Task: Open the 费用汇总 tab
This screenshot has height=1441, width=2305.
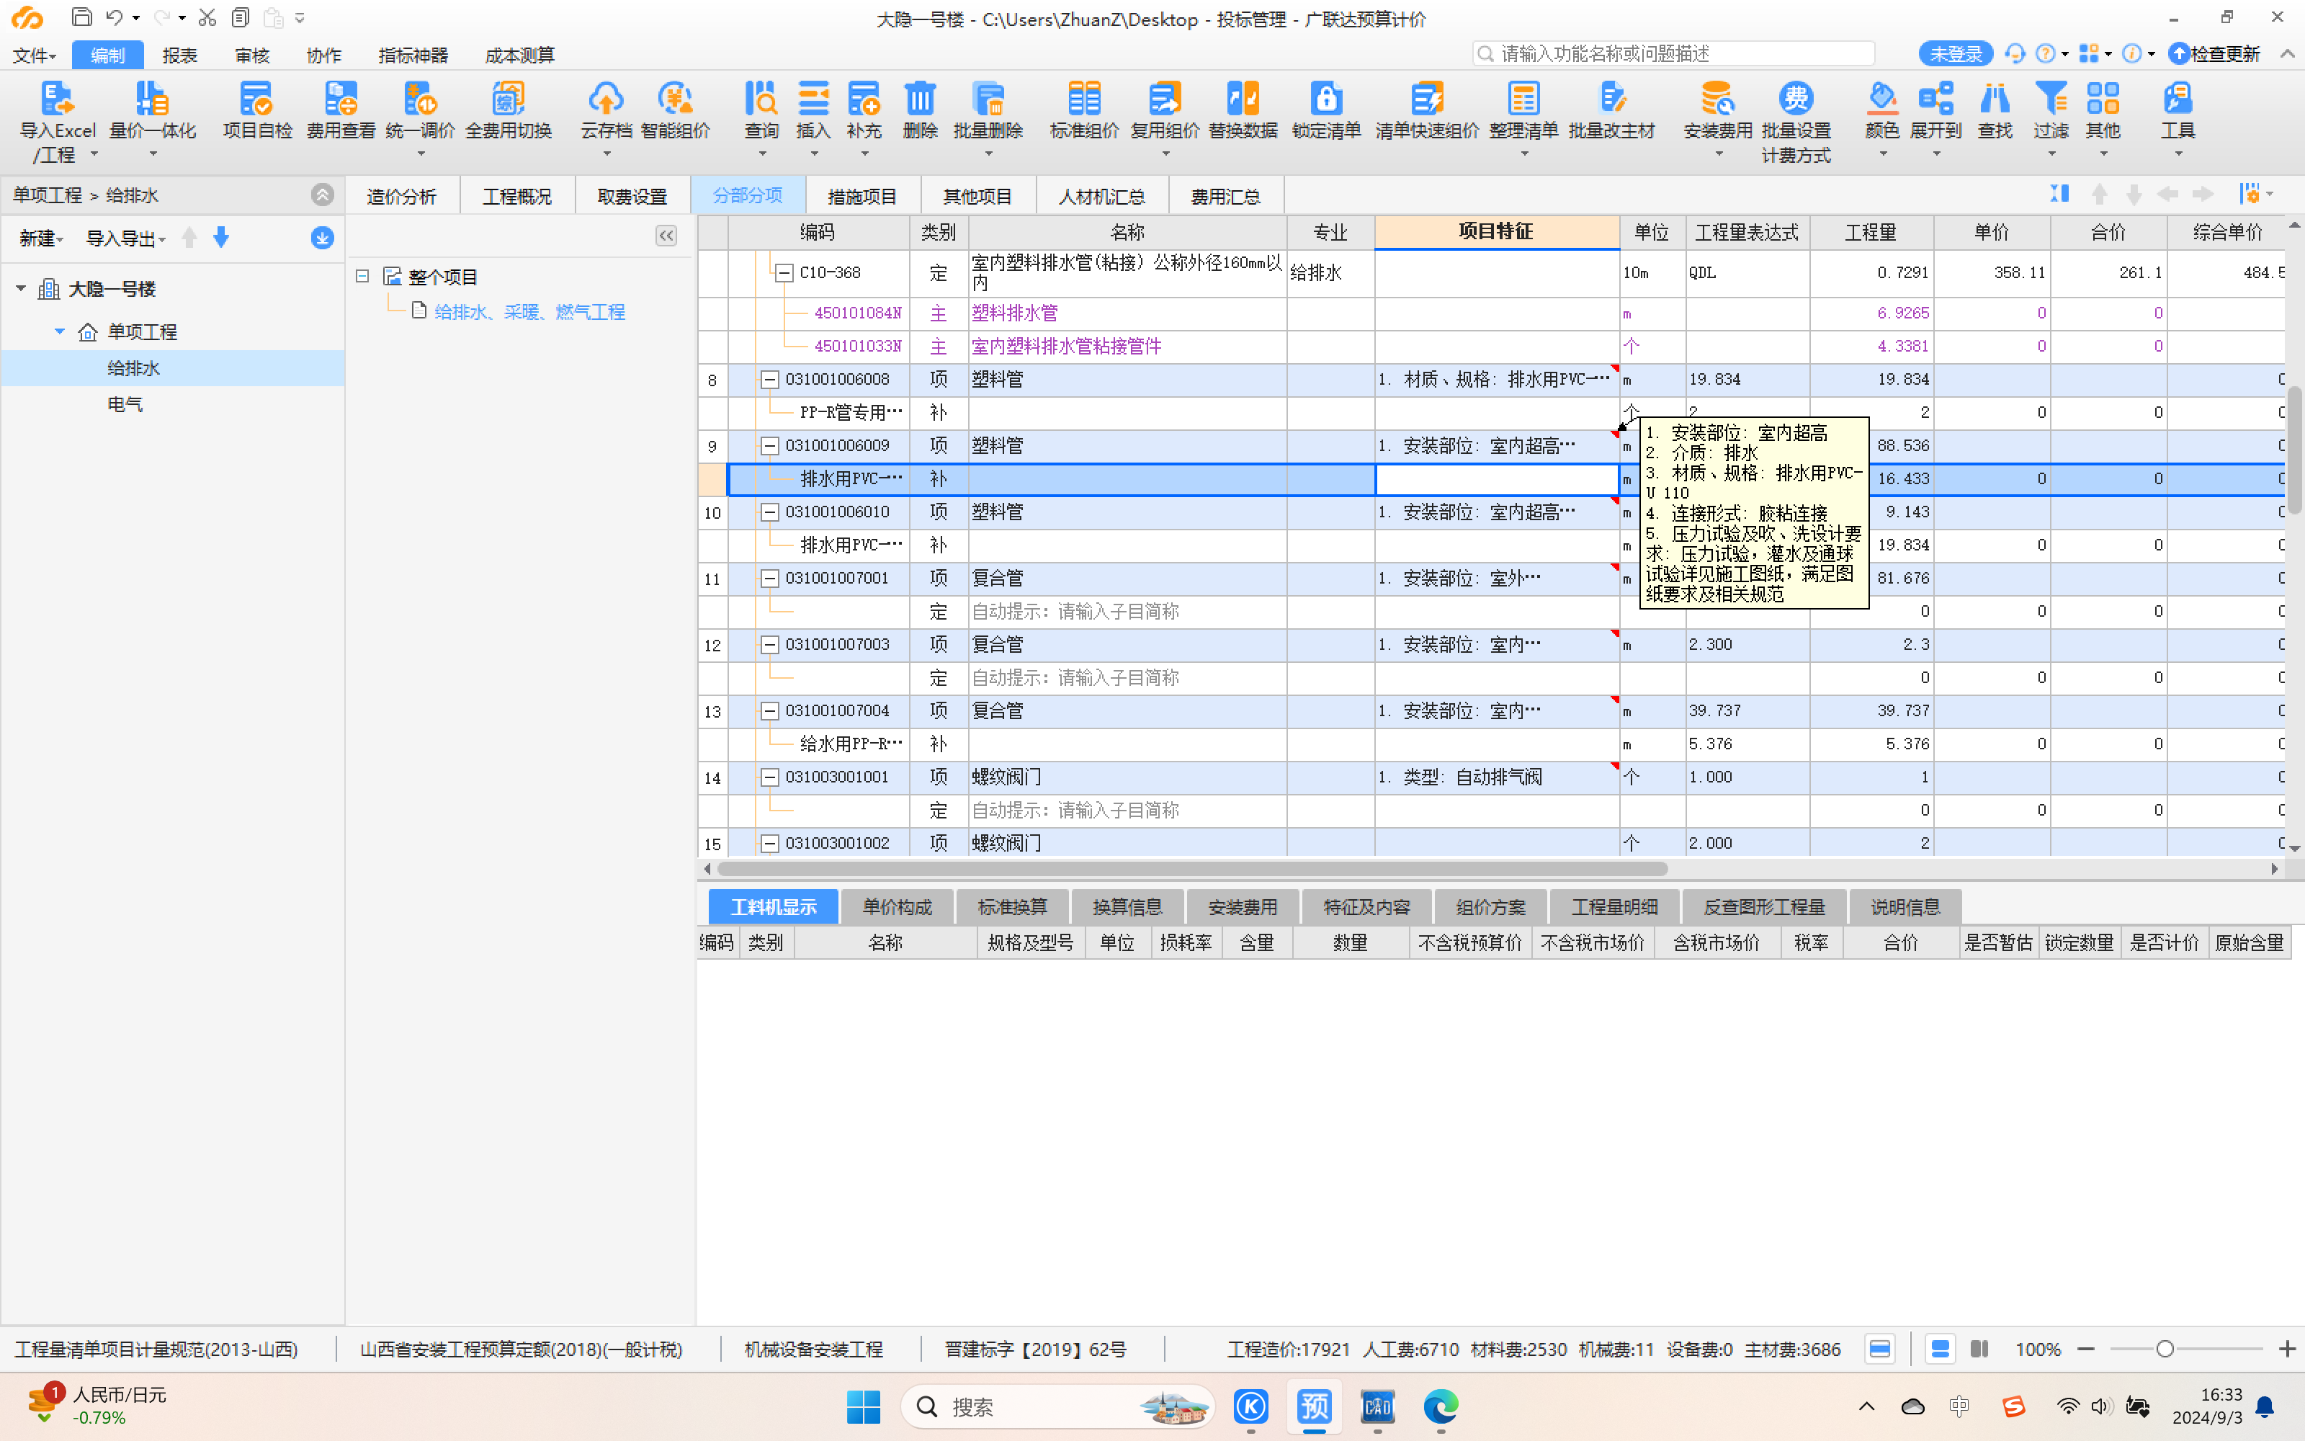Action: pos(1225,196)
